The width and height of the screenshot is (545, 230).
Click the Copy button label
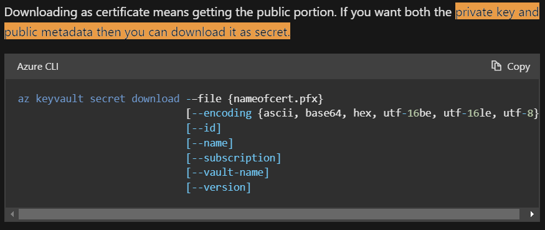[x=519, y=67]
